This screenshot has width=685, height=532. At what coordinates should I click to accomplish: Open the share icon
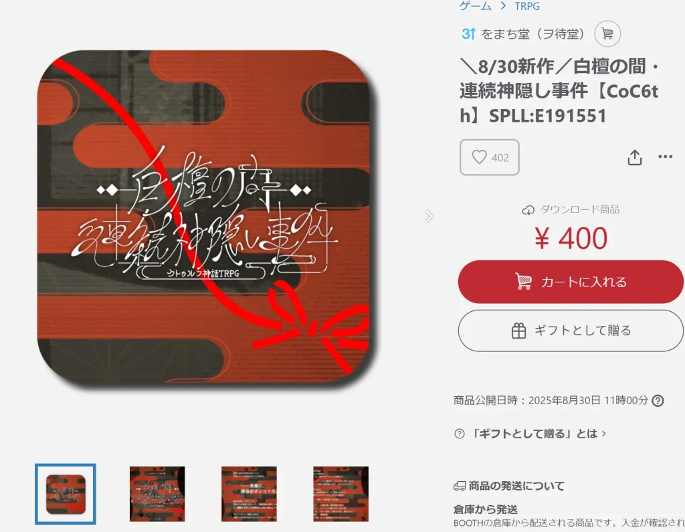(634, 157)
